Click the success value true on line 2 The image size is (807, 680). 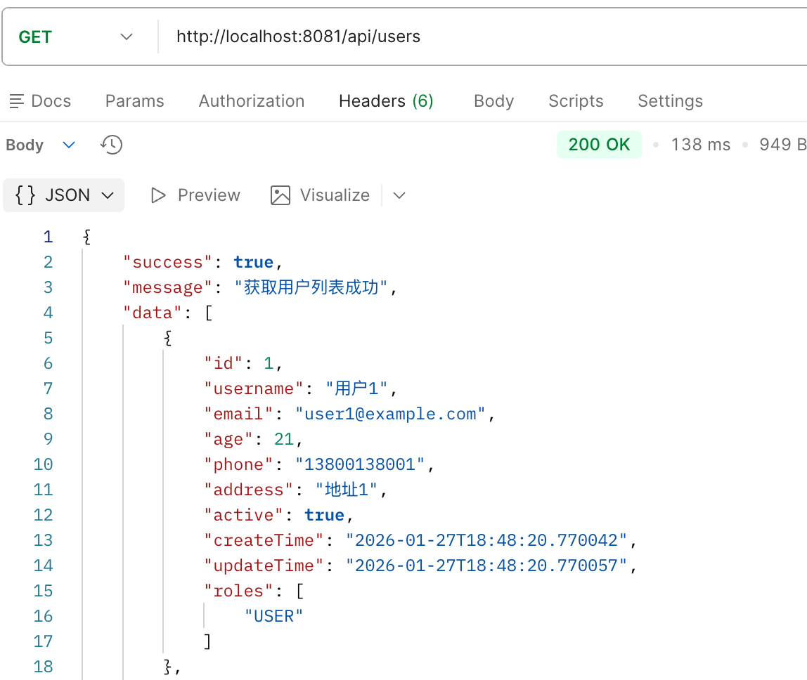click(254, 262)
